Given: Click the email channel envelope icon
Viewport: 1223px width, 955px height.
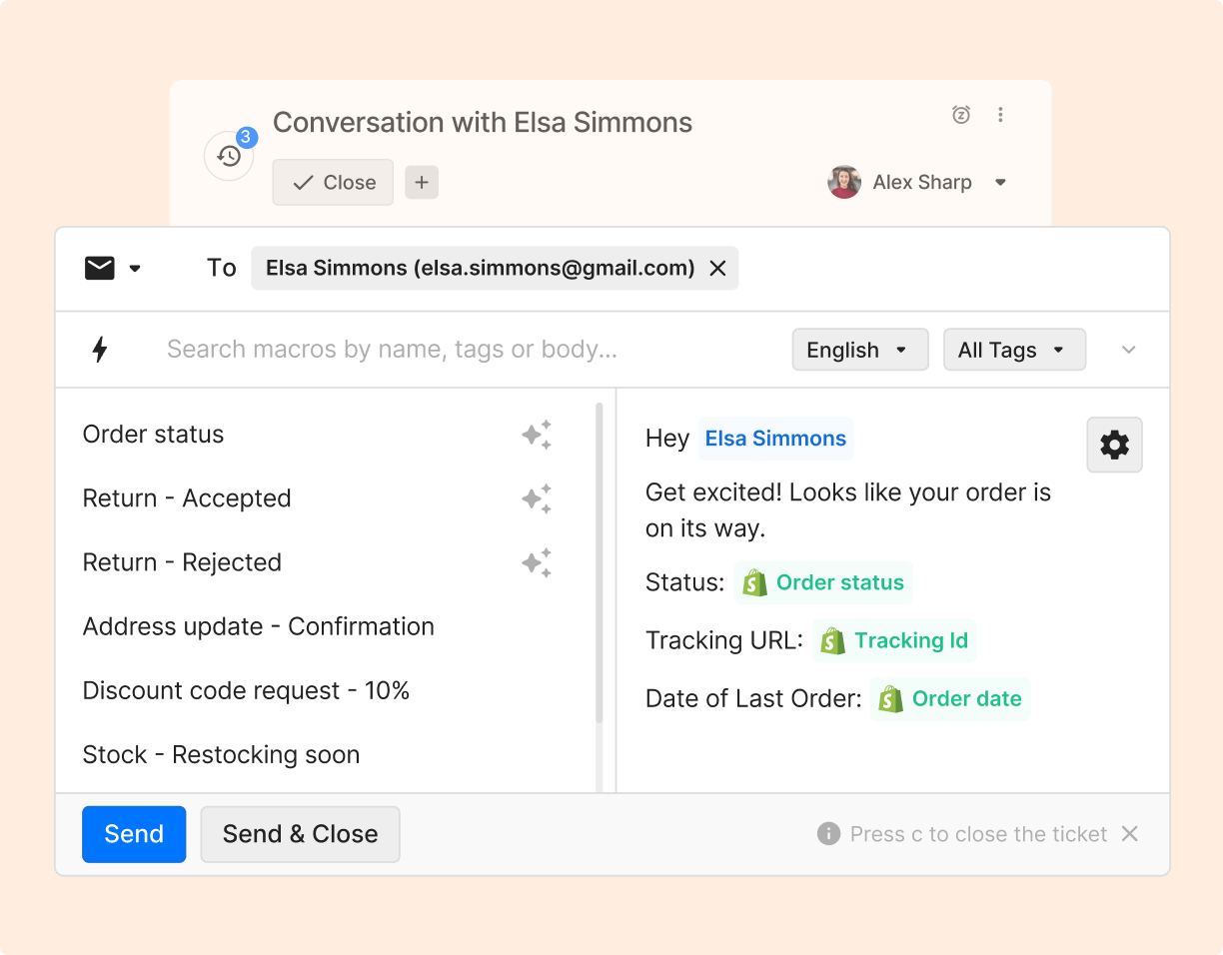Looking at the screenshot, I should [x=99, y=268].
